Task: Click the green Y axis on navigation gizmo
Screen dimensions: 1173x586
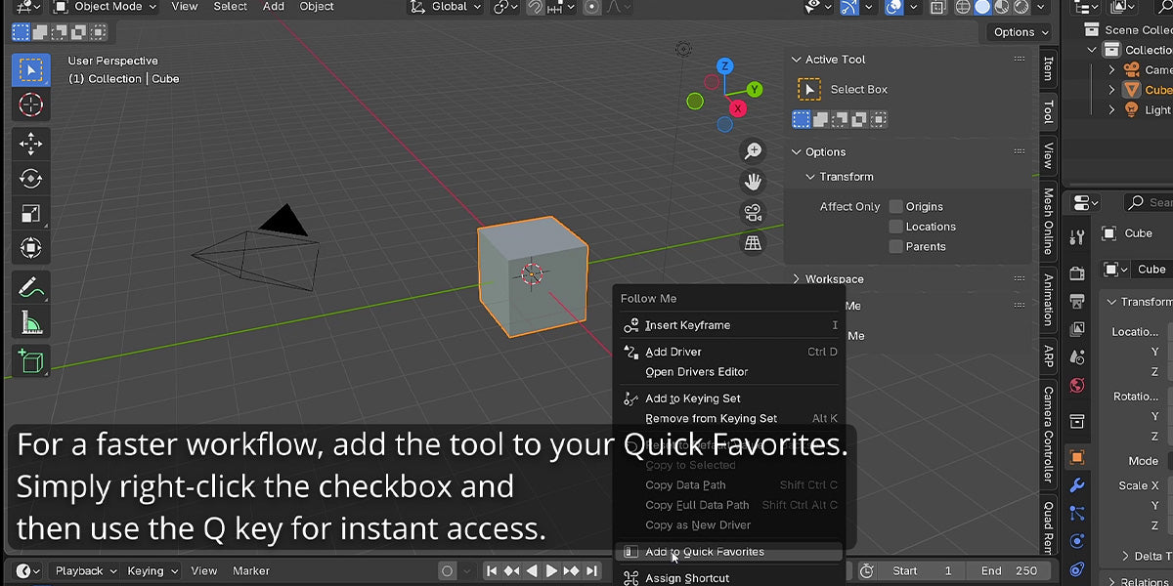Action: point(754,89)
